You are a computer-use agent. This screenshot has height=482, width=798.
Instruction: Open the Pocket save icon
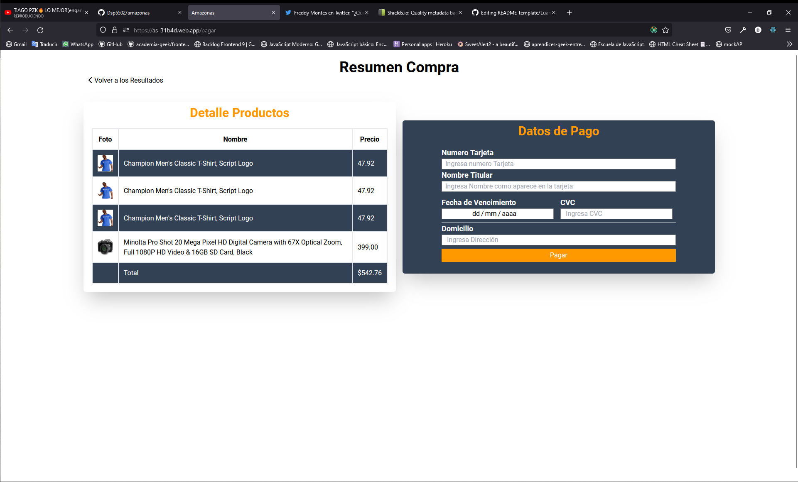pyautogui.click(x=728, y=30)
